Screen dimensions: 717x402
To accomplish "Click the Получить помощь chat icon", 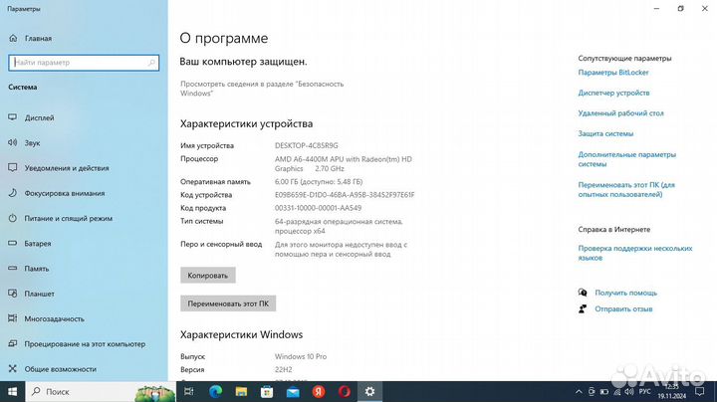I will pyautogui.click(x=583, y=293).
